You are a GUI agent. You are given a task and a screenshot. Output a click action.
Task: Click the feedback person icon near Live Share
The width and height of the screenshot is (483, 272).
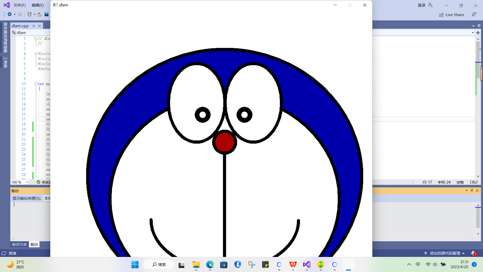[474, 15]
